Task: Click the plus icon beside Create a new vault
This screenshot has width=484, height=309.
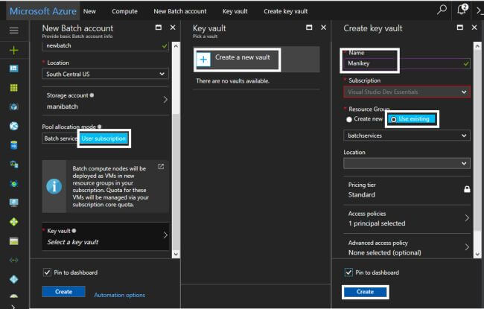Action: click(x=203, y=60)
